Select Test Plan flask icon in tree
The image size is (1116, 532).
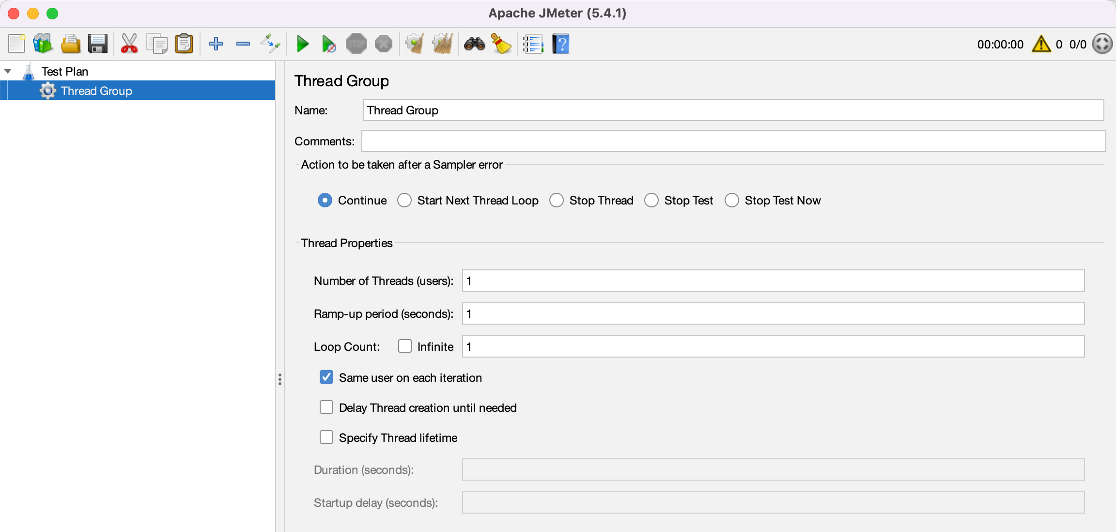(x=29, y=71)
